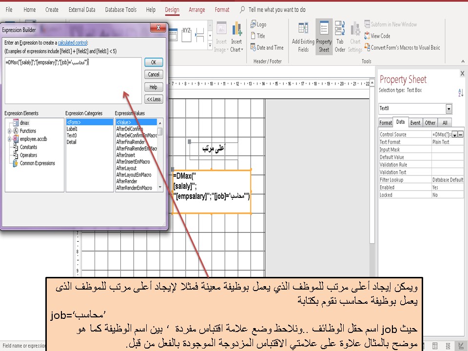Toggle the Enabled property for Text0

436,187
